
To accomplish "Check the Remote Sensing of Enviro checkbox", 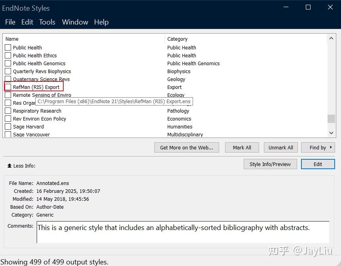I will [8, 95].
